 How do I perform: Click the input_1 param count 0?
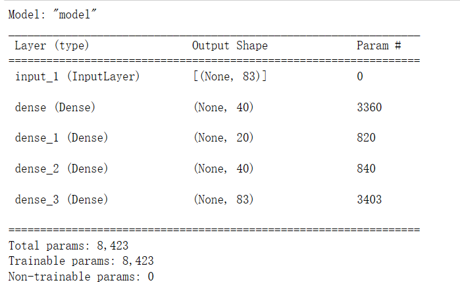pyautogui.click(x=360, y=76)
